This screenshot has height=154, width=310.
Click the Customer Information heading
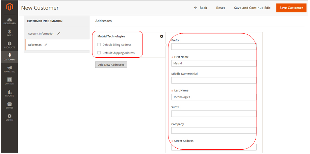45,21
